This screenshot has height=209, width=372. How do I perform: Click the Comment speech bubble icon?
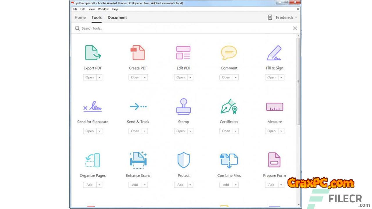click(229, 53)
